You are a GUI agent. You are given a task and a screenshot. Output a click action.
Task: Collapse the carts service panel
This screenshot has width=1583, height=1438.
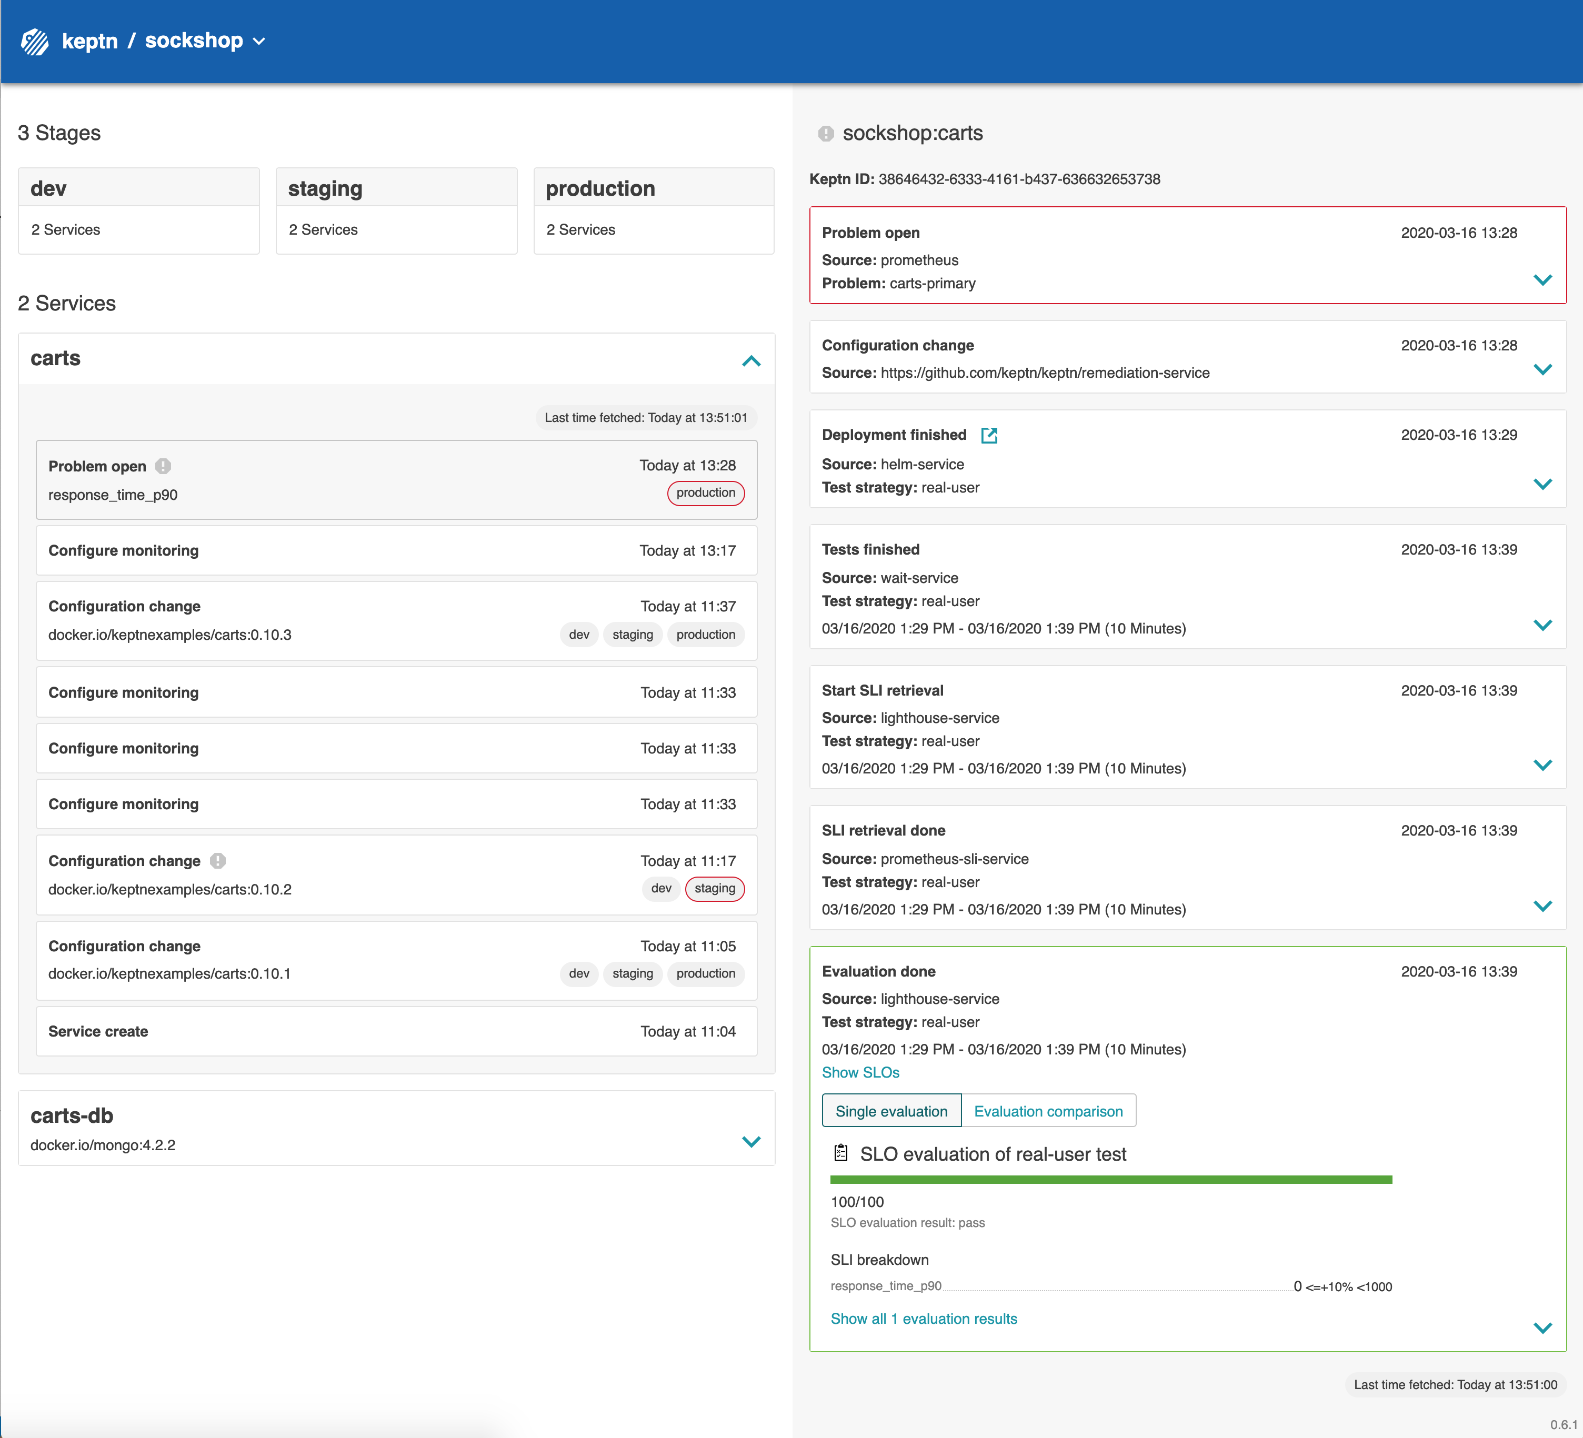click(752, 360)
